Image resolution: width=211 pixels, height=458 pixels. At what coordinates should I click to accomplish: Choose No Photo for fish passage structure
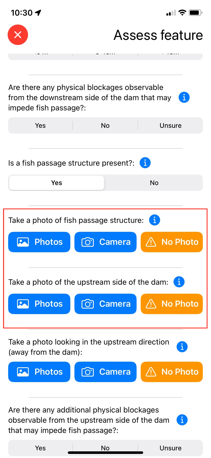coord(172,242)
